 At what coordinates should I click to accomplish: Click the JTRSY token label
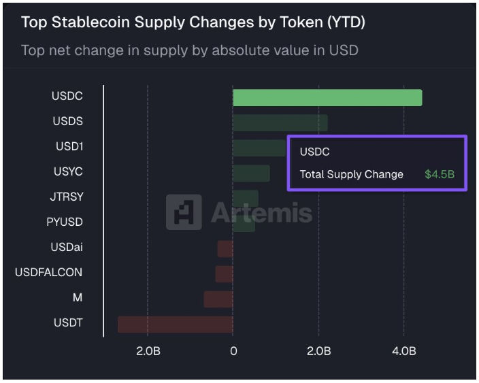click(x=66, y=197)
